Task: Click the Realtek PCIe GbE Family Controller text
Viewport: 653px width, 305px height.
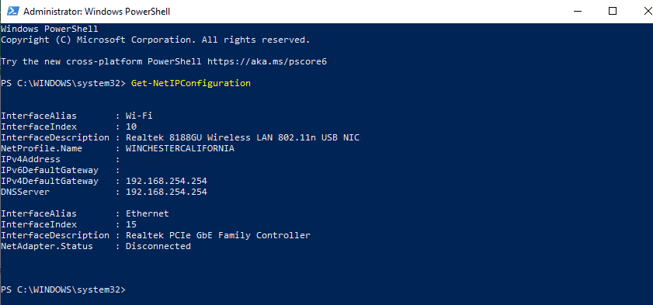Action: pos(218,235)
